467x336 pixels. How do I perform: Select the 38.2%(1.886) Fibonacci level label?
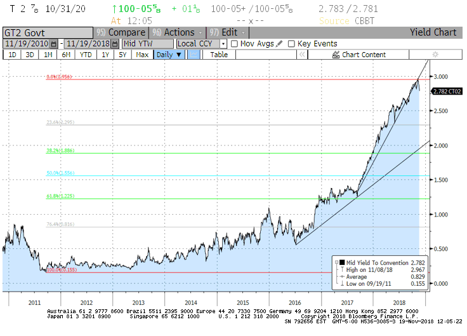(60, 151)
